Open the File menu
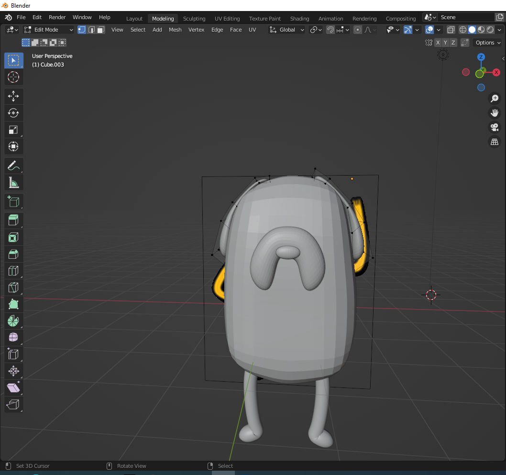506x475 pixels. [x=21, y=17]
